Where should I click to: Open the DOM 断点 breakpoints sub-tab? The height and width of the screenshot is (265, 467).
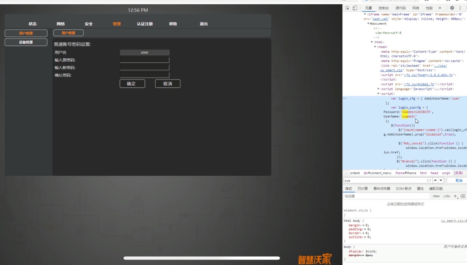click(404, 188)
